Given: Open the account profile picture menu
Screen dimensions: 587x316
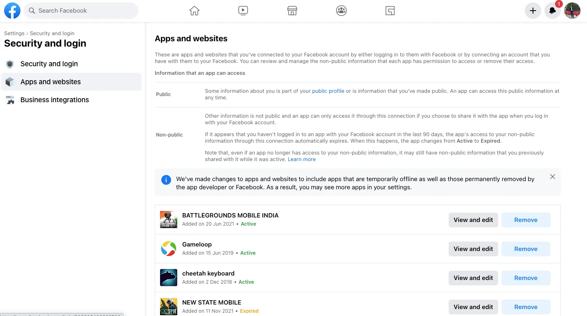Looking at the screenshot, I should click(572, 11).
